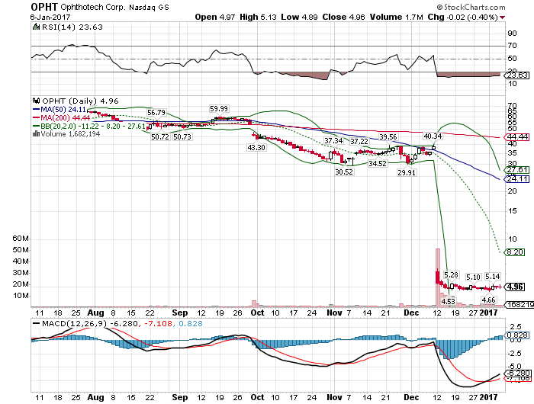Click the RSI(14) 23.63 label
Screen dimensions: 534x404
(72, 27)
